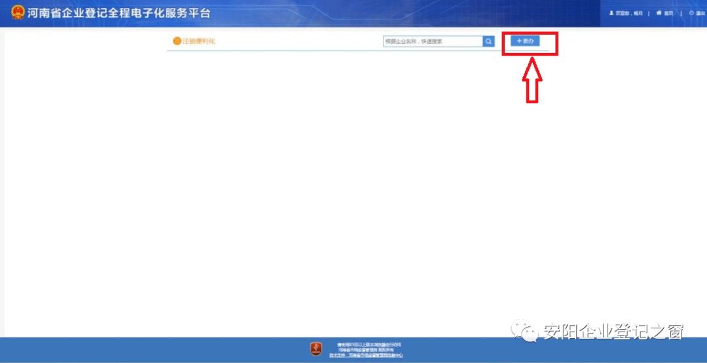Viewport: 707px width, 363px height.
Task: Click the 退出 logout link
Action: click(697, 13)
